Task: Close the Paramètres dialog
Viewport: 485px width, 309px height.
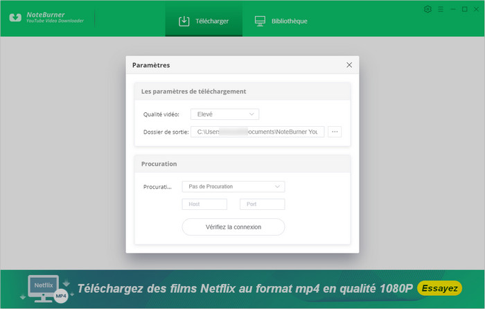Action: click(349, 65)
